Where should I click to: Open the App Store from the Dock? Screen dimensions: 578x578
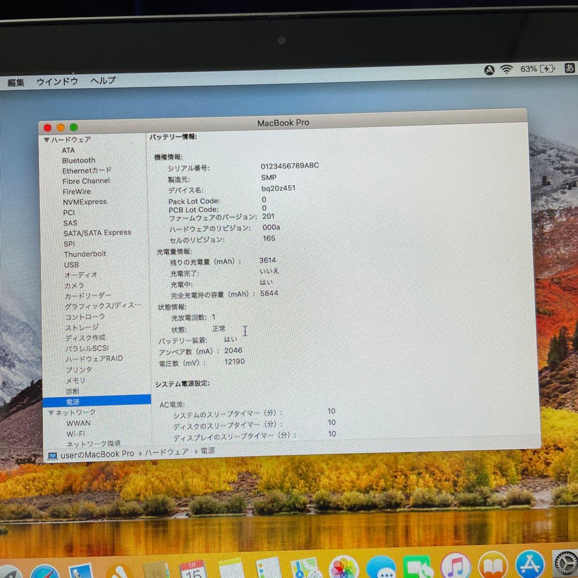(x=529, y=565)
